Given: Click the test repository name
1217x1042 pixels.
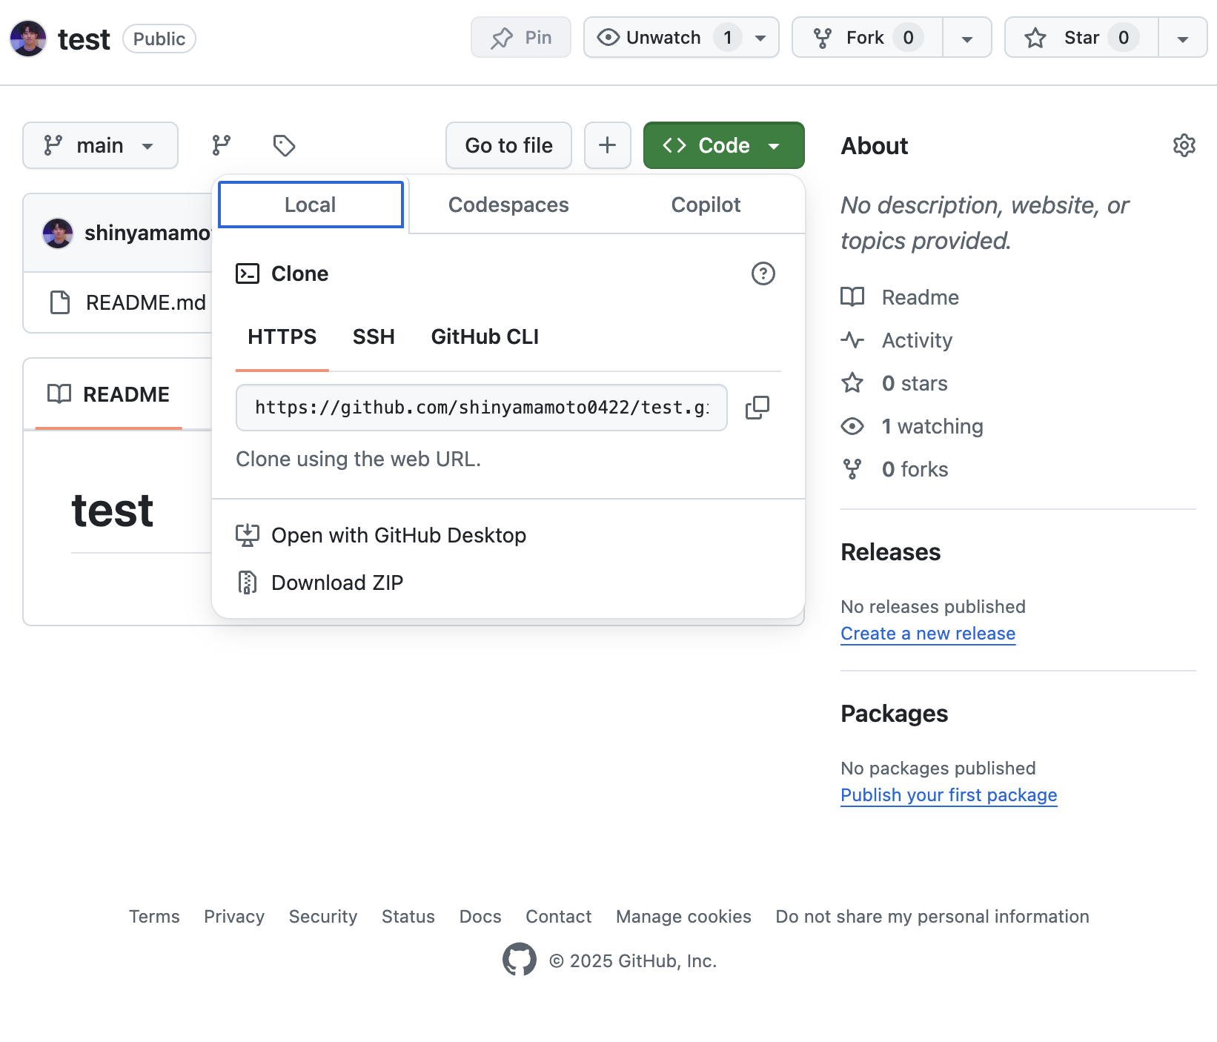Looking at the screenshot, I should pyautogui.click(x=84, y=39).
